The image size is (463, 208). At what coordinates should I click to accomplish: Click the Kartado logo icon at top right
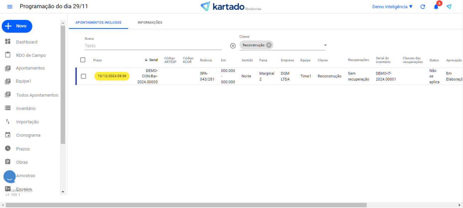pyautogui.click(x=449, y=7)
